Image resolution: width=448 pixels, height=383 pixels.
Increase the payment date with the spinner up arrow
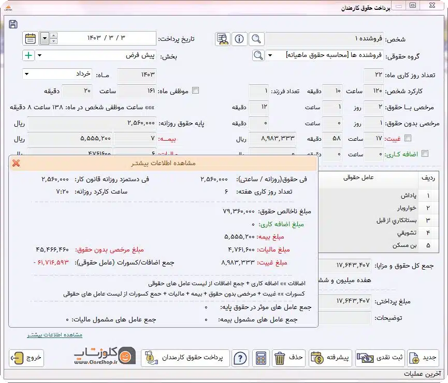pos(54,35)
